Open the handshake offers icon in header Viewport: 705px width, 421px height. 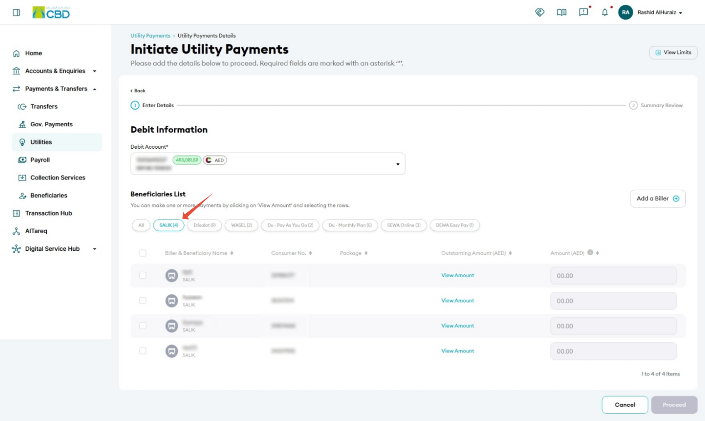[x=540, y=12]
